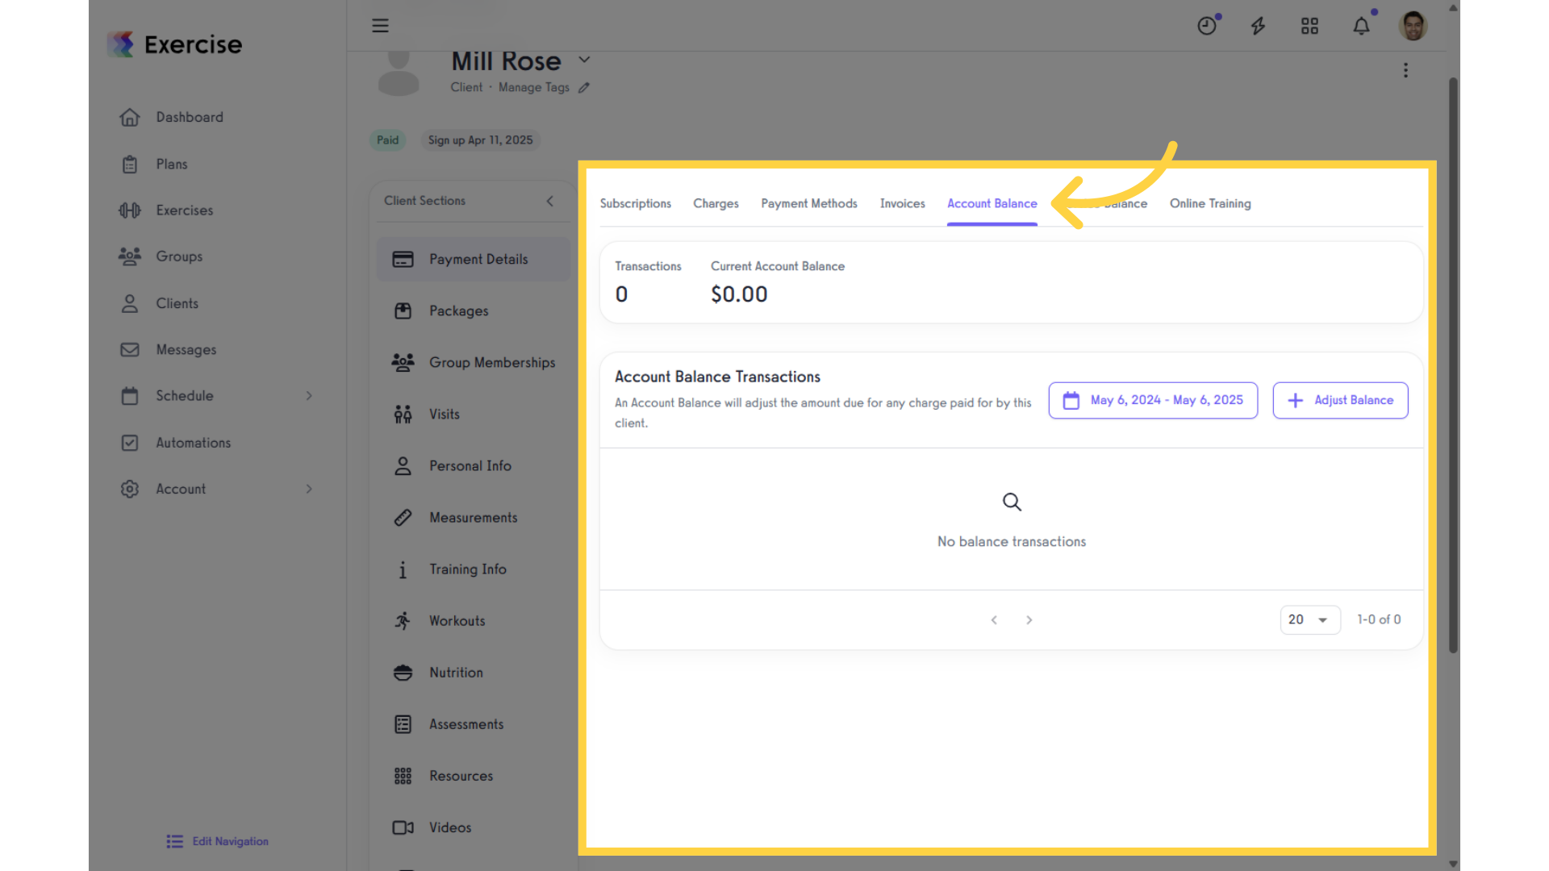
Task: Open the three-dot more options menu
Action: click(1405, 70)
